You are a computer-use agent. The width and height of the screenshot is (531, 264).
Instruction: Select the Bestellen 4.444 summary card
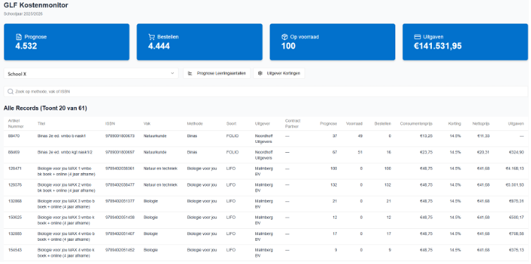click(x=200, y=42)
